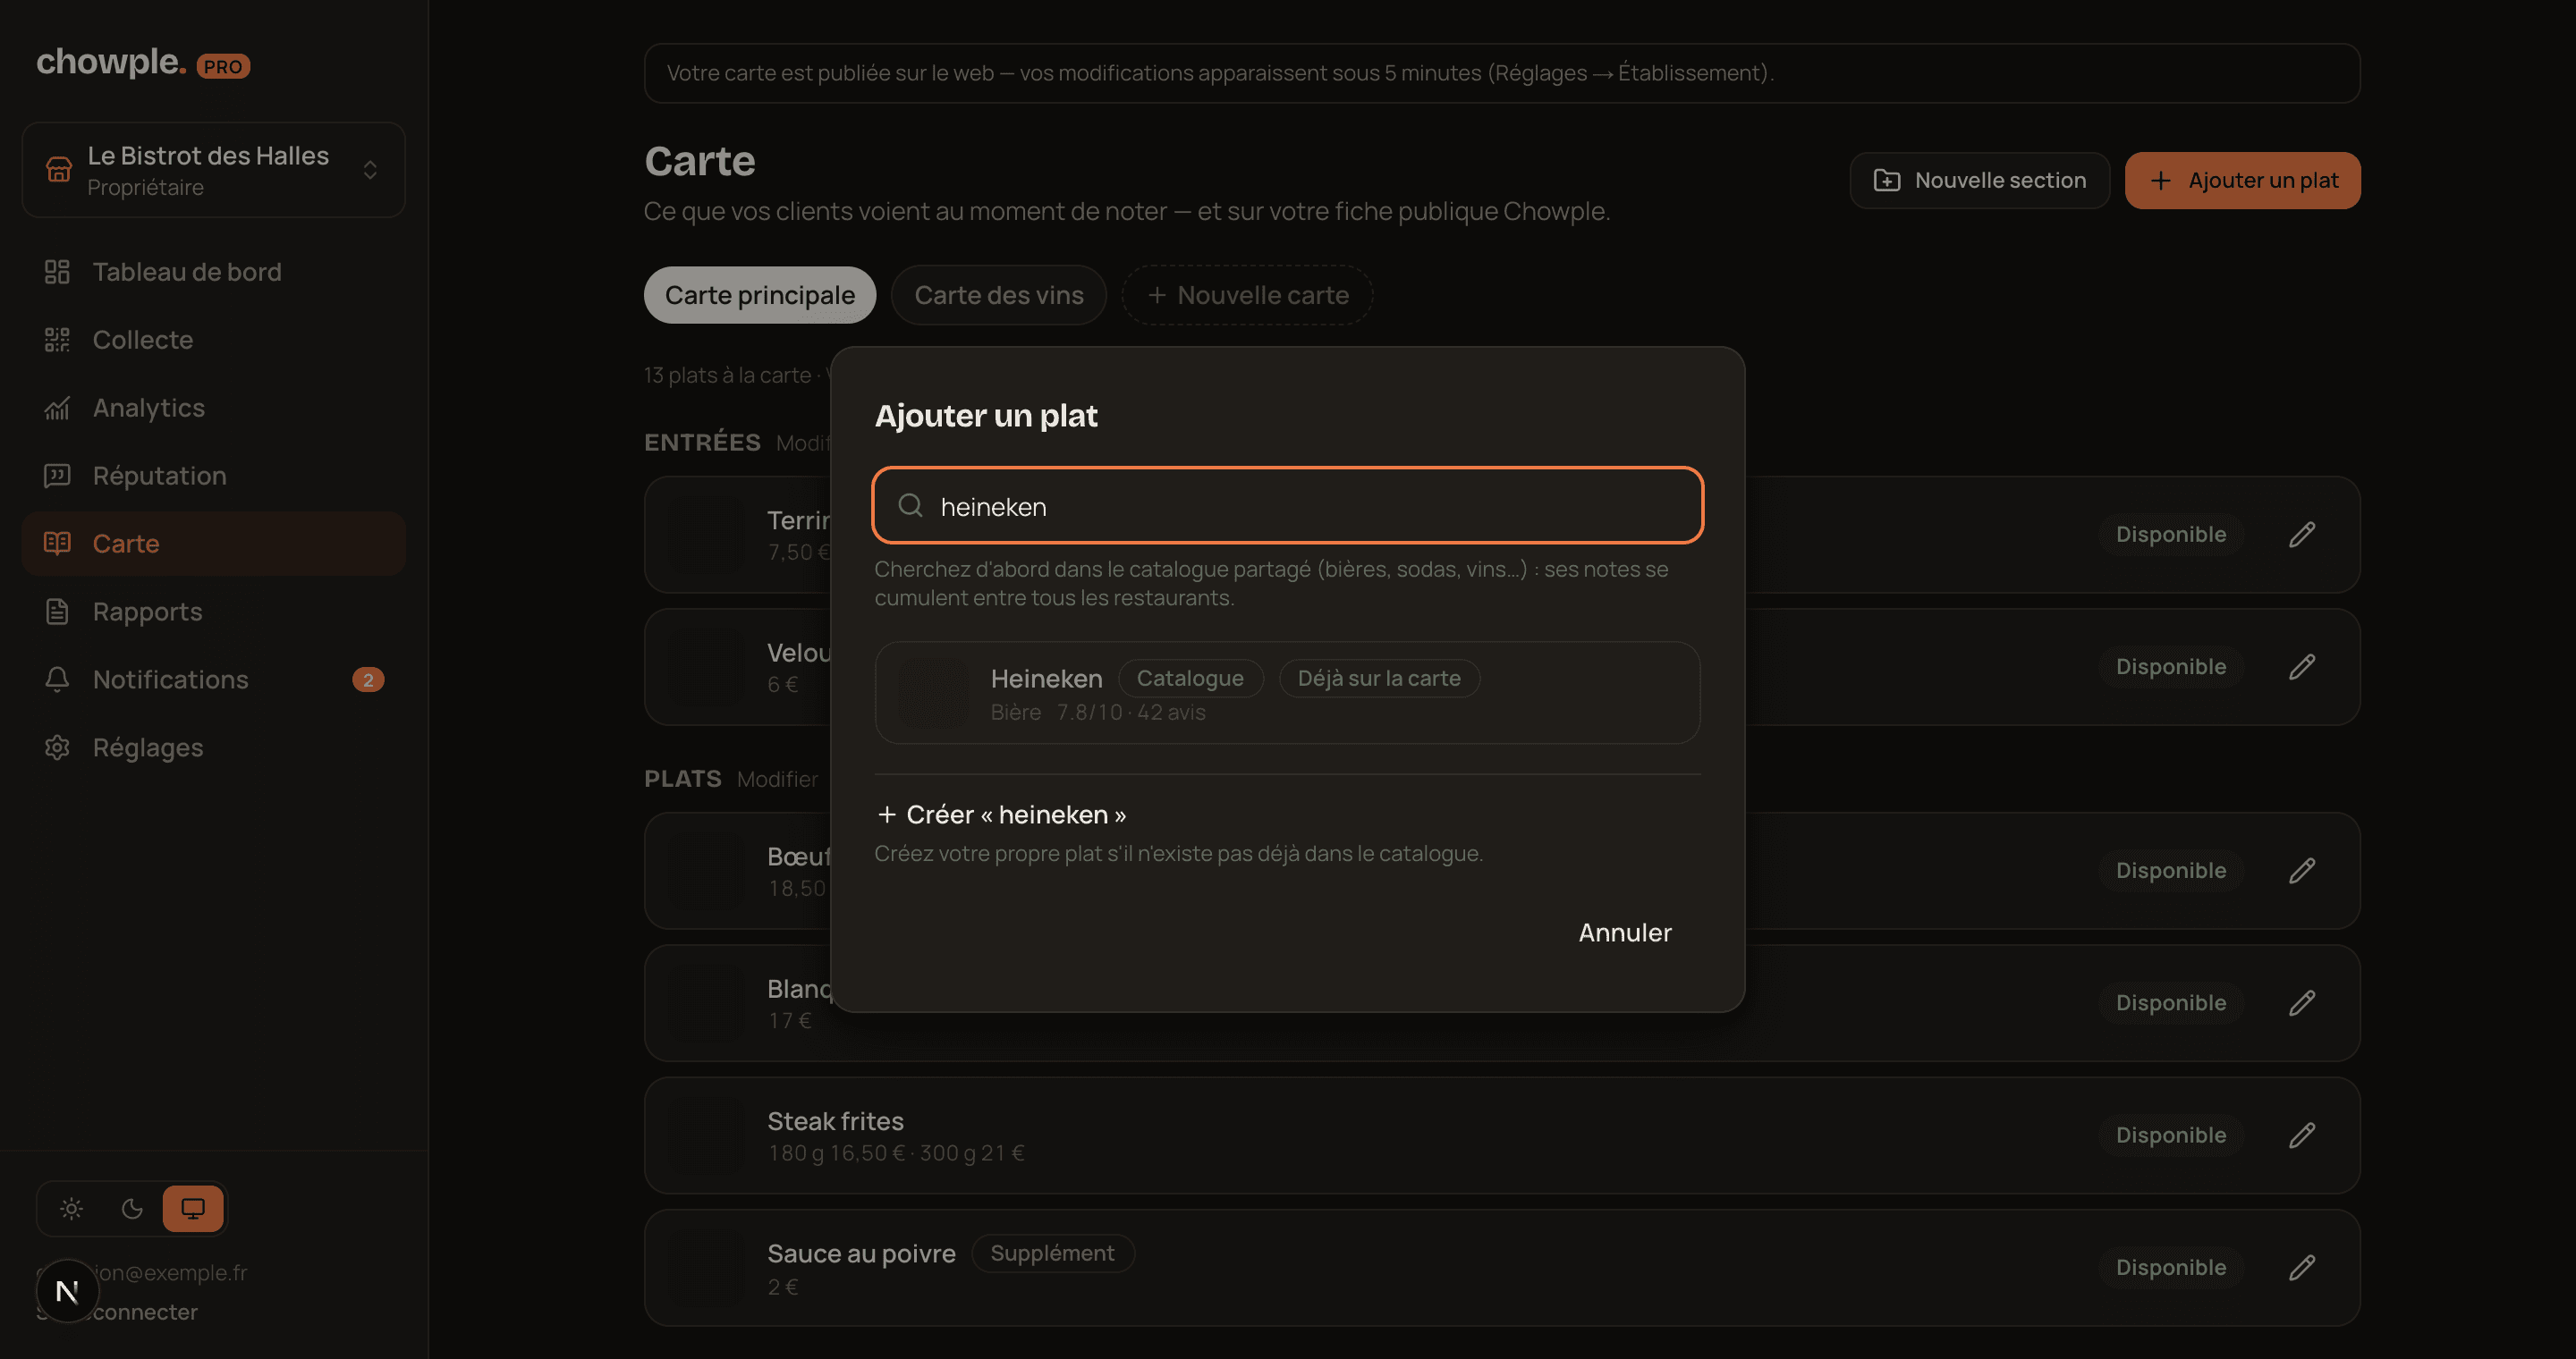2576x1359 pixels.
Task: Edit the Bœuf row with pencil icon
Action: click(x=2302, y=872)
